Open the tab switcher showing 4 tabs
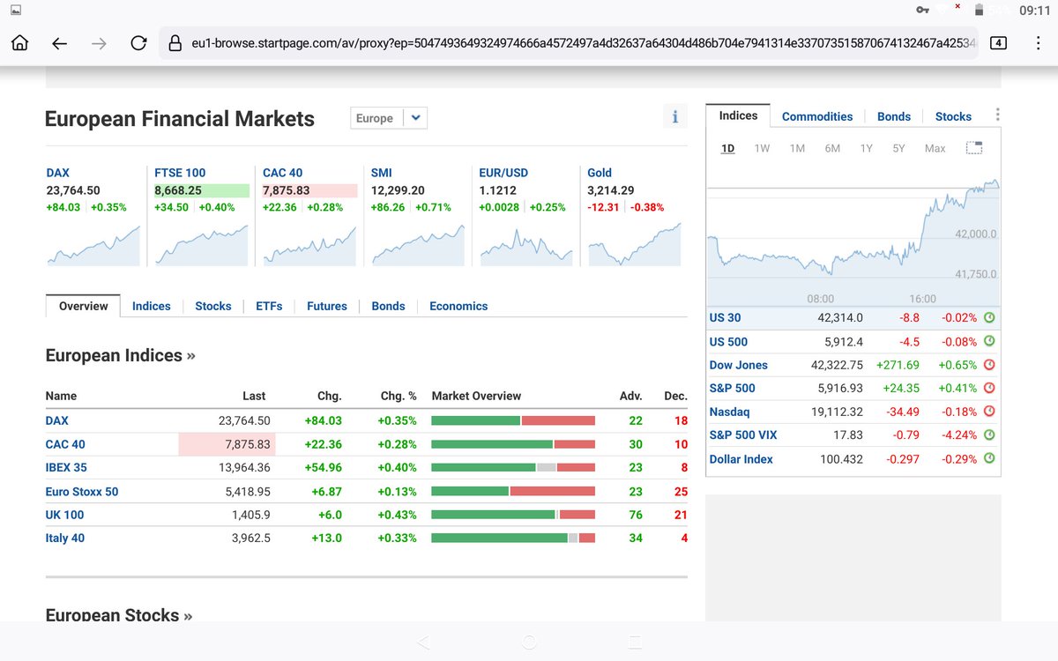The image size is (1058, 661). click(998, 42)
